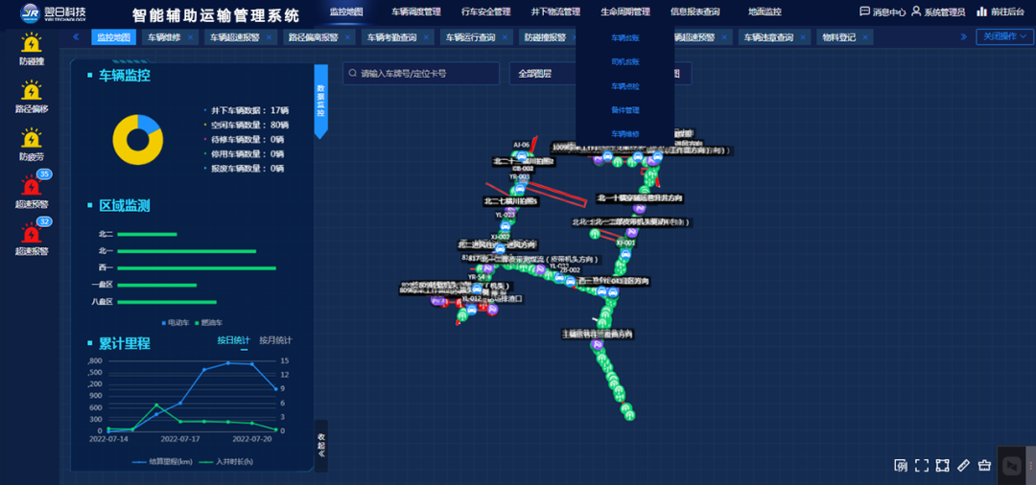This screenshot has height=485, width=1036.
Task: Click the 北一 bar in 区域监测
Action: 186,251
